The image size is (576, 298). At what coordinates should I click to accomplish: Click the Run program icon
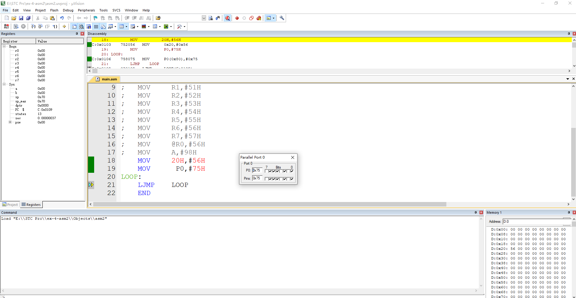pos(16,26)
